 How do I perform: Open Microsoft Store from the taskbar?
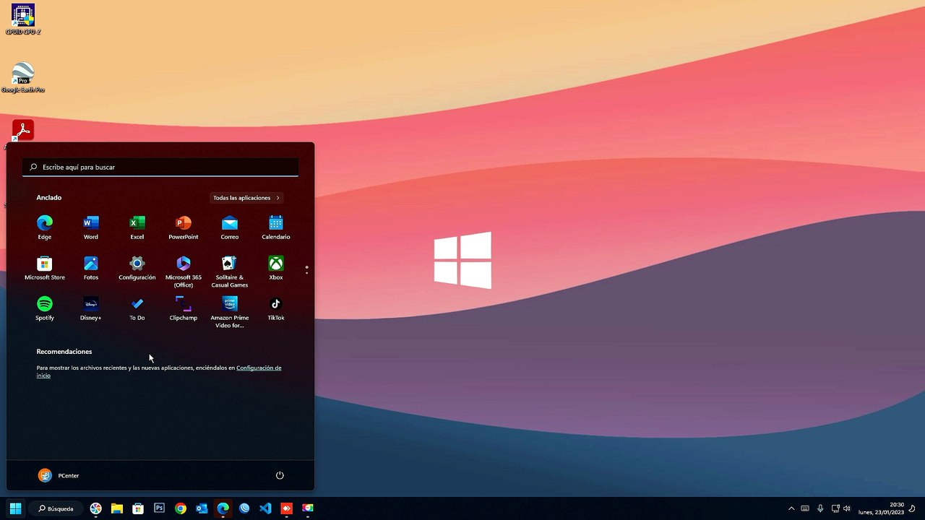[138, 508]
